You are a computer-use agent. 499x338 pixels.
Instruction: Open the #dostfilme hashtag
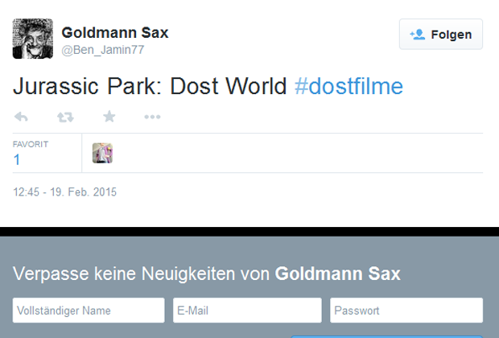click(348, 86)
